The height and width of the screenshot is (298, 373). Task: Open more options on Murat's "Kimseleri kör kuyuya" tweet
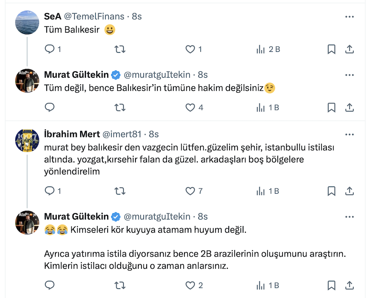(x=349, y=217)
